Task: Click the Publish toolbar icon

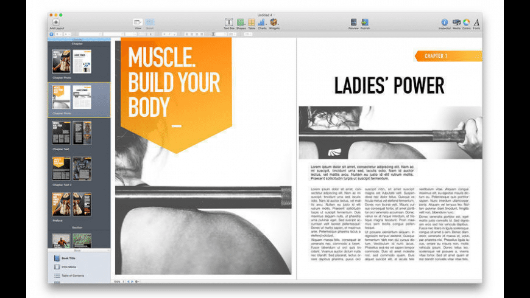Action: pos(365,23)
